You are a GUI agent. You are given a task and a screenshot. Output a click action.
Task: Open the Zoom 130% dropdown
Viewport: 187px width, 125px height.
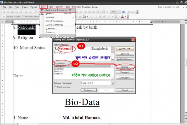pyautogui.click(x=120, y=12)
